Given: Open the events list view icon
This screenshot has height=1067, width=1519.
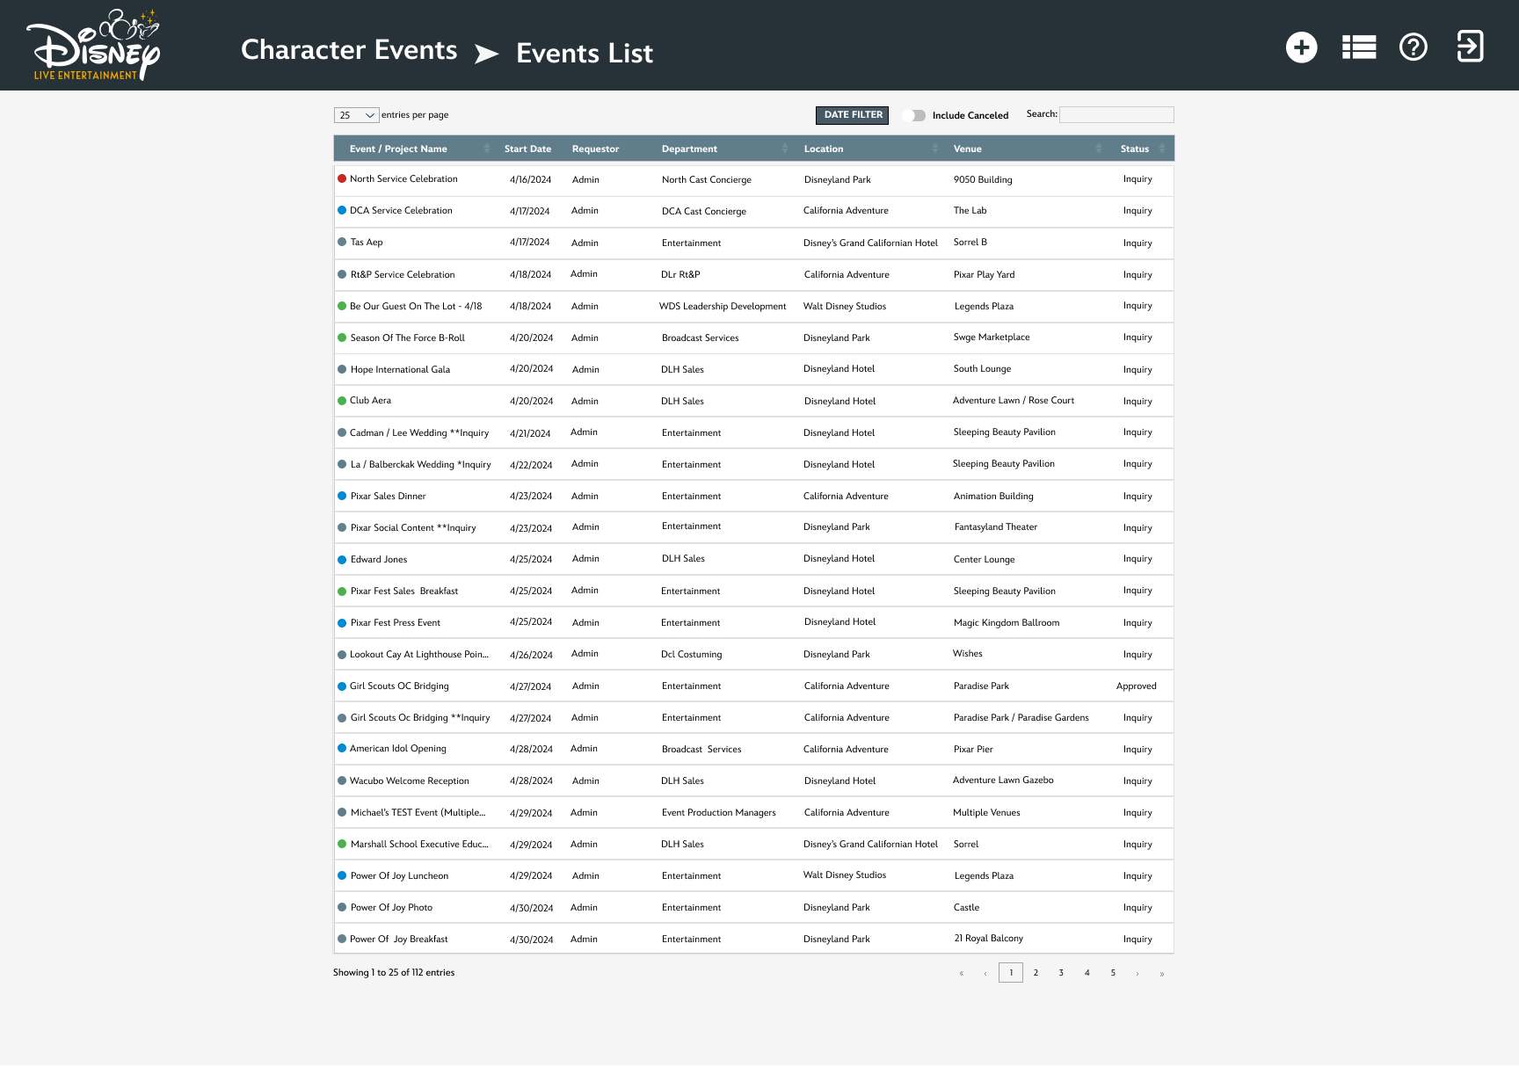Looking at the screenshot, I should (x=1359, y=47).
